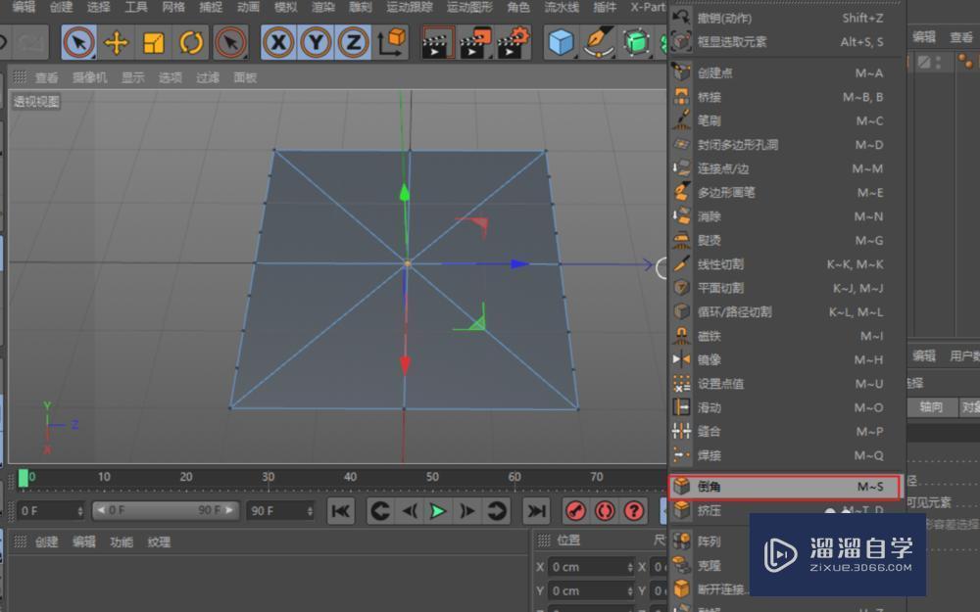Choose 封闭多边形孔洞 menu entry
Screen dimensions: 980x612
(x=786, y=145)
